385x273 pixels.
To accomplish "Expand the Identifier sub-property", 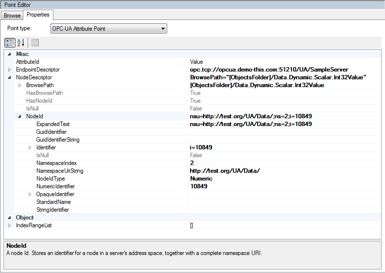I will click(29, 147).
